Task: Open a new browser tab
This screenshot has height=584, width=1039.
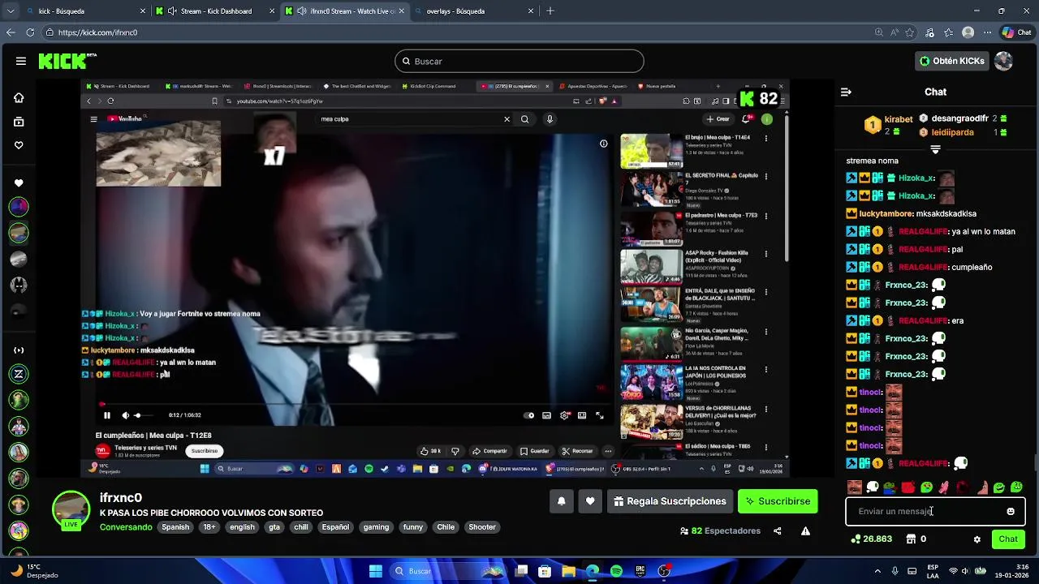Action: [550, 11]
